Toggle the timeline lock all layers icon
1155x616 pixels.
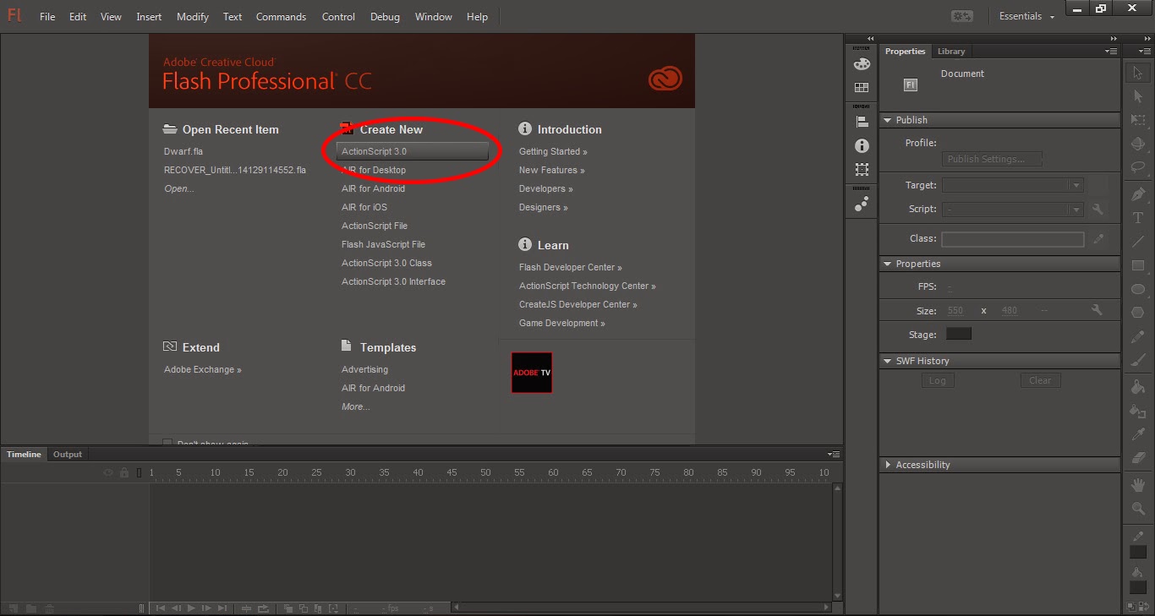pos(124,472)
